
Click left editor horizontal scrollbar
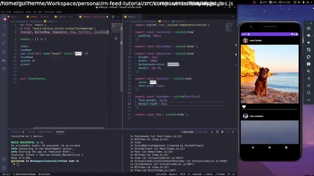68,128
